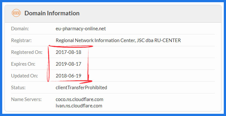Click the Expires On: label
This screenshot has width=226, height=116.
click(23, 64)
